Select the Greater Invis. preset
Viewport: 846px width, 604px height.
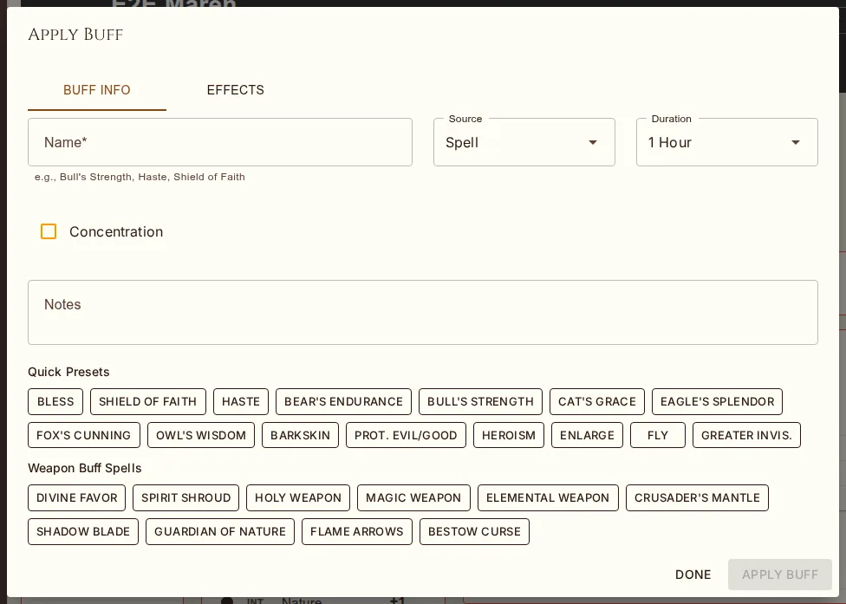tap(746, 435)
